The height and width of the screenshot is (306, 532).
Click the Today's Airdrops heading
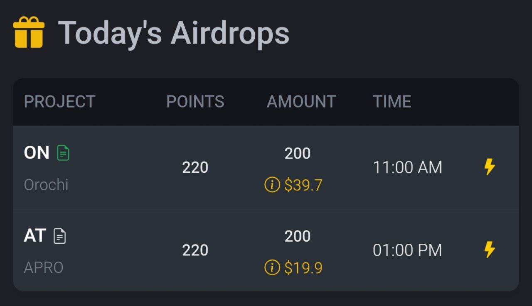click(x=173, y=33)
